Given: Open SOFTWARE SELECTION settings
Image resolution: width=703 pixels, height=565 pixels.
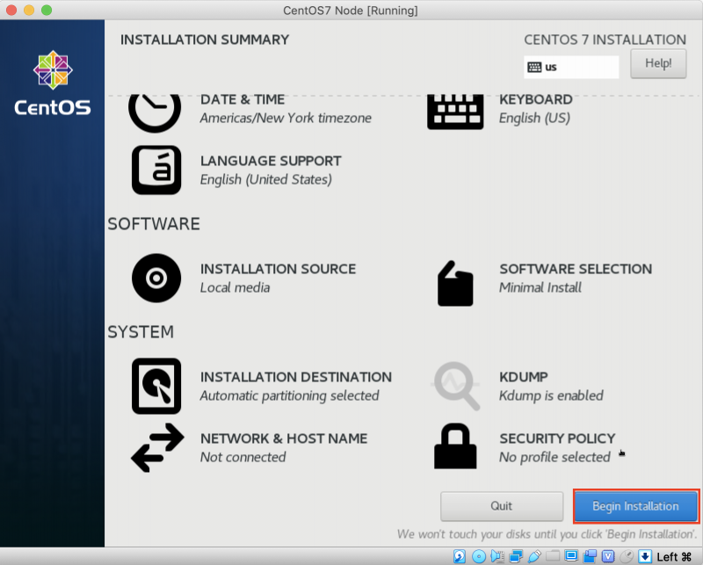Looking at the screenshot, I should [576, 269].
